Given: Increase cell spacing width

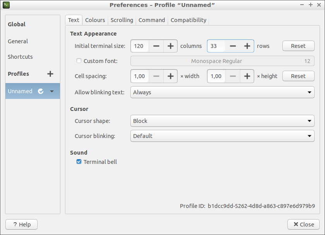Looking at the screenshot, I should pyautogui.click(x=170, y=76).
